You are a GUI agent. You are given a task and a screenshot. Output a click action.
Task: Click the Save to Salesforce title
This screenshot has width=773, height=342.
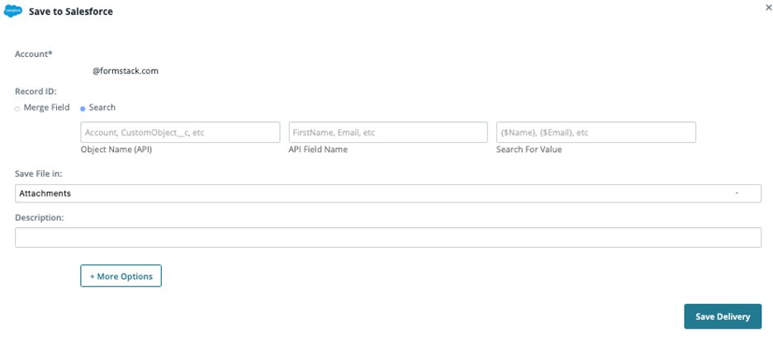coord(71,12)
